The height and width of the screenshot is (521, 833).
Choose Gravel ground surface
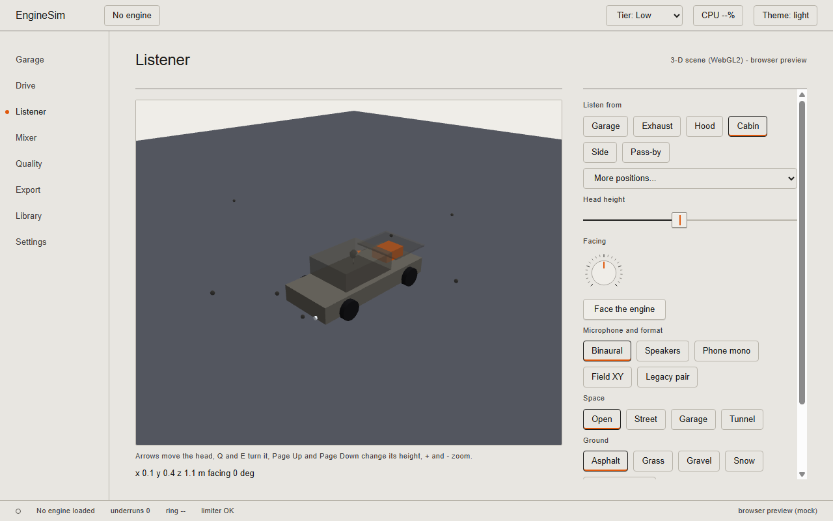pyautogui.click(x=699, y=461)
